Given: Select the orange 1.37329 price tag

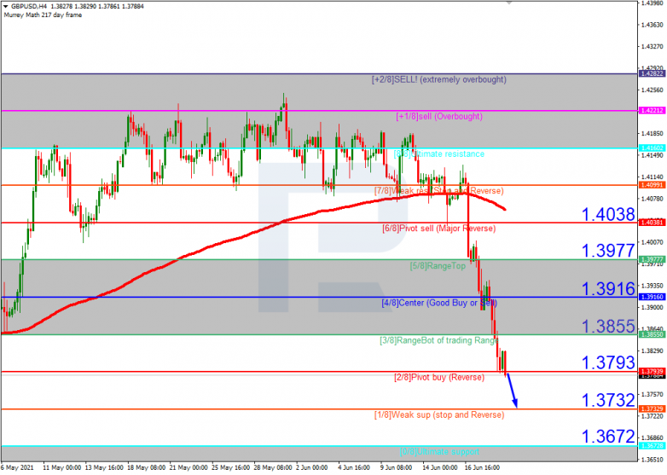Looking at the screenshot, I should tap(652, 408).
